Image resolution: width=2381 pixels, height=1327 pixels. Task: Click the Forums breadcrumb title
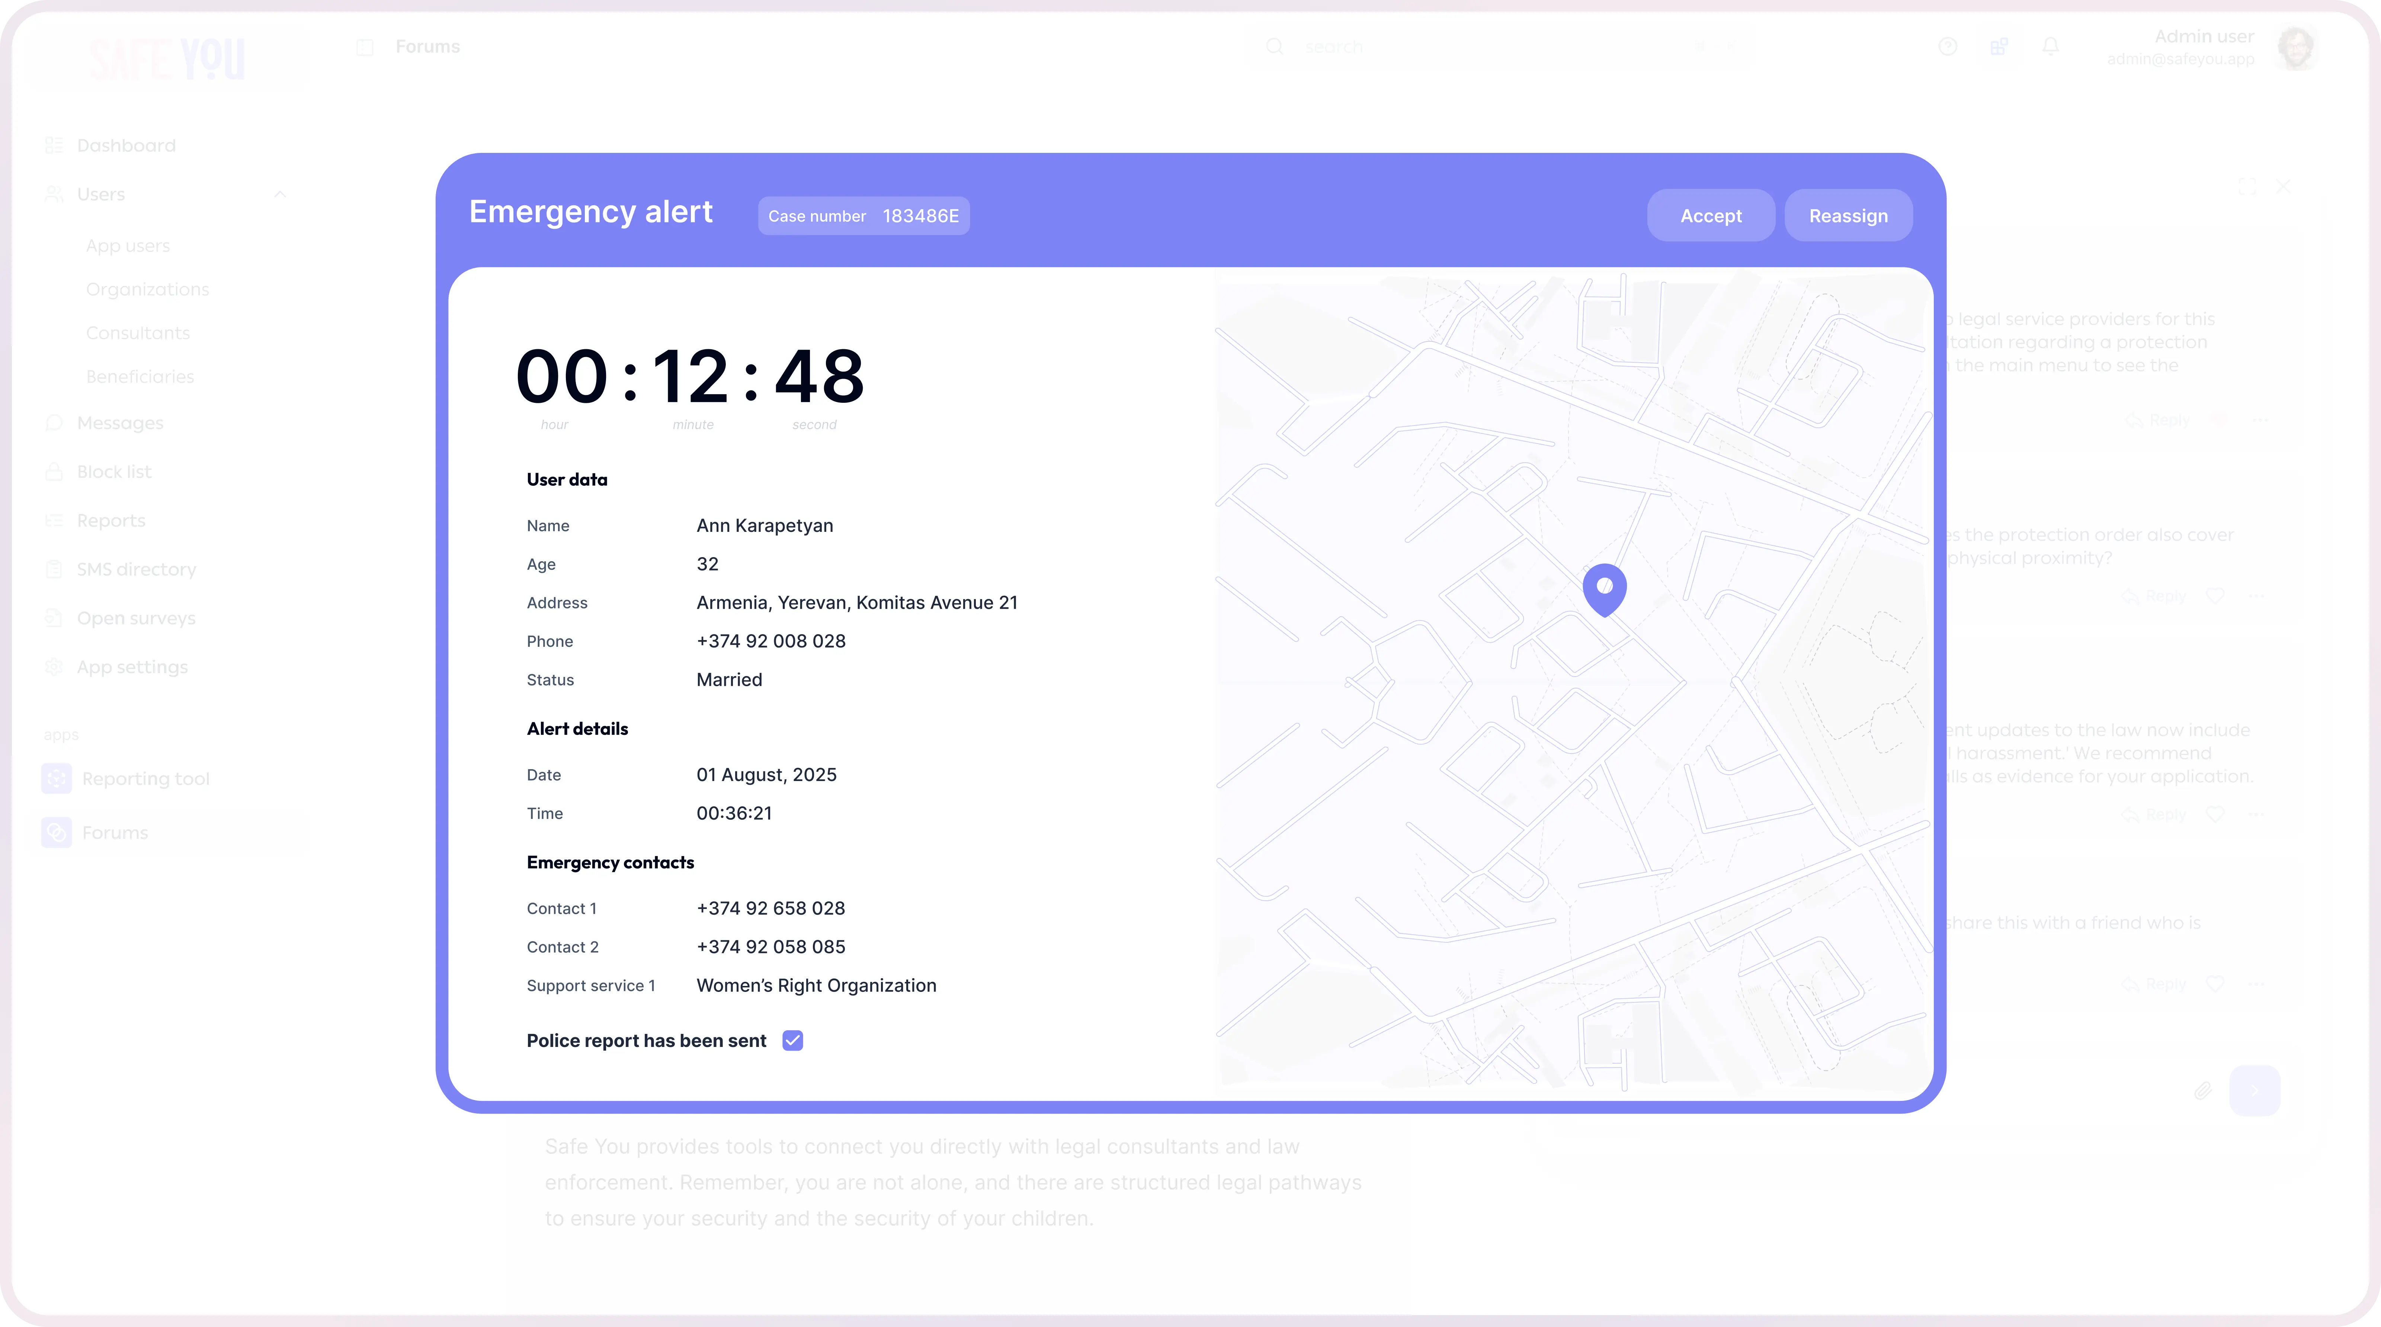click(x=427, y=46)
